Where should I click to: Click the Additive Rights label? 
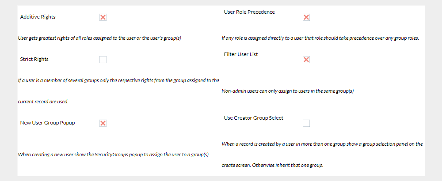pyautogui.click(x=38, y=17)
